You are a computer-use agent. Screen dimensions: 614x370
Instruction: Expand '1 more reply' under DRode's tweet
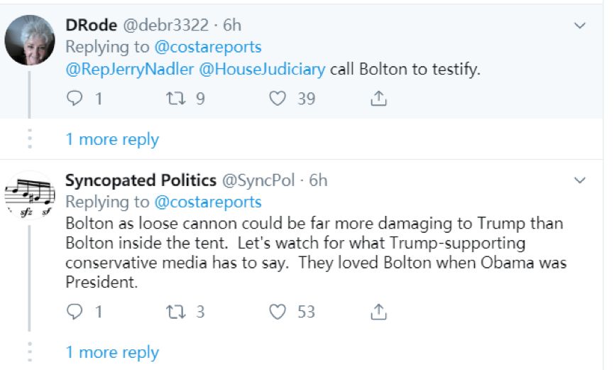pos(112,139)
